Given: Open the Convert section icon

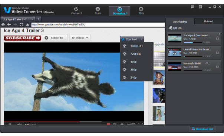Looking at the screenshot, I should (76, 9).
